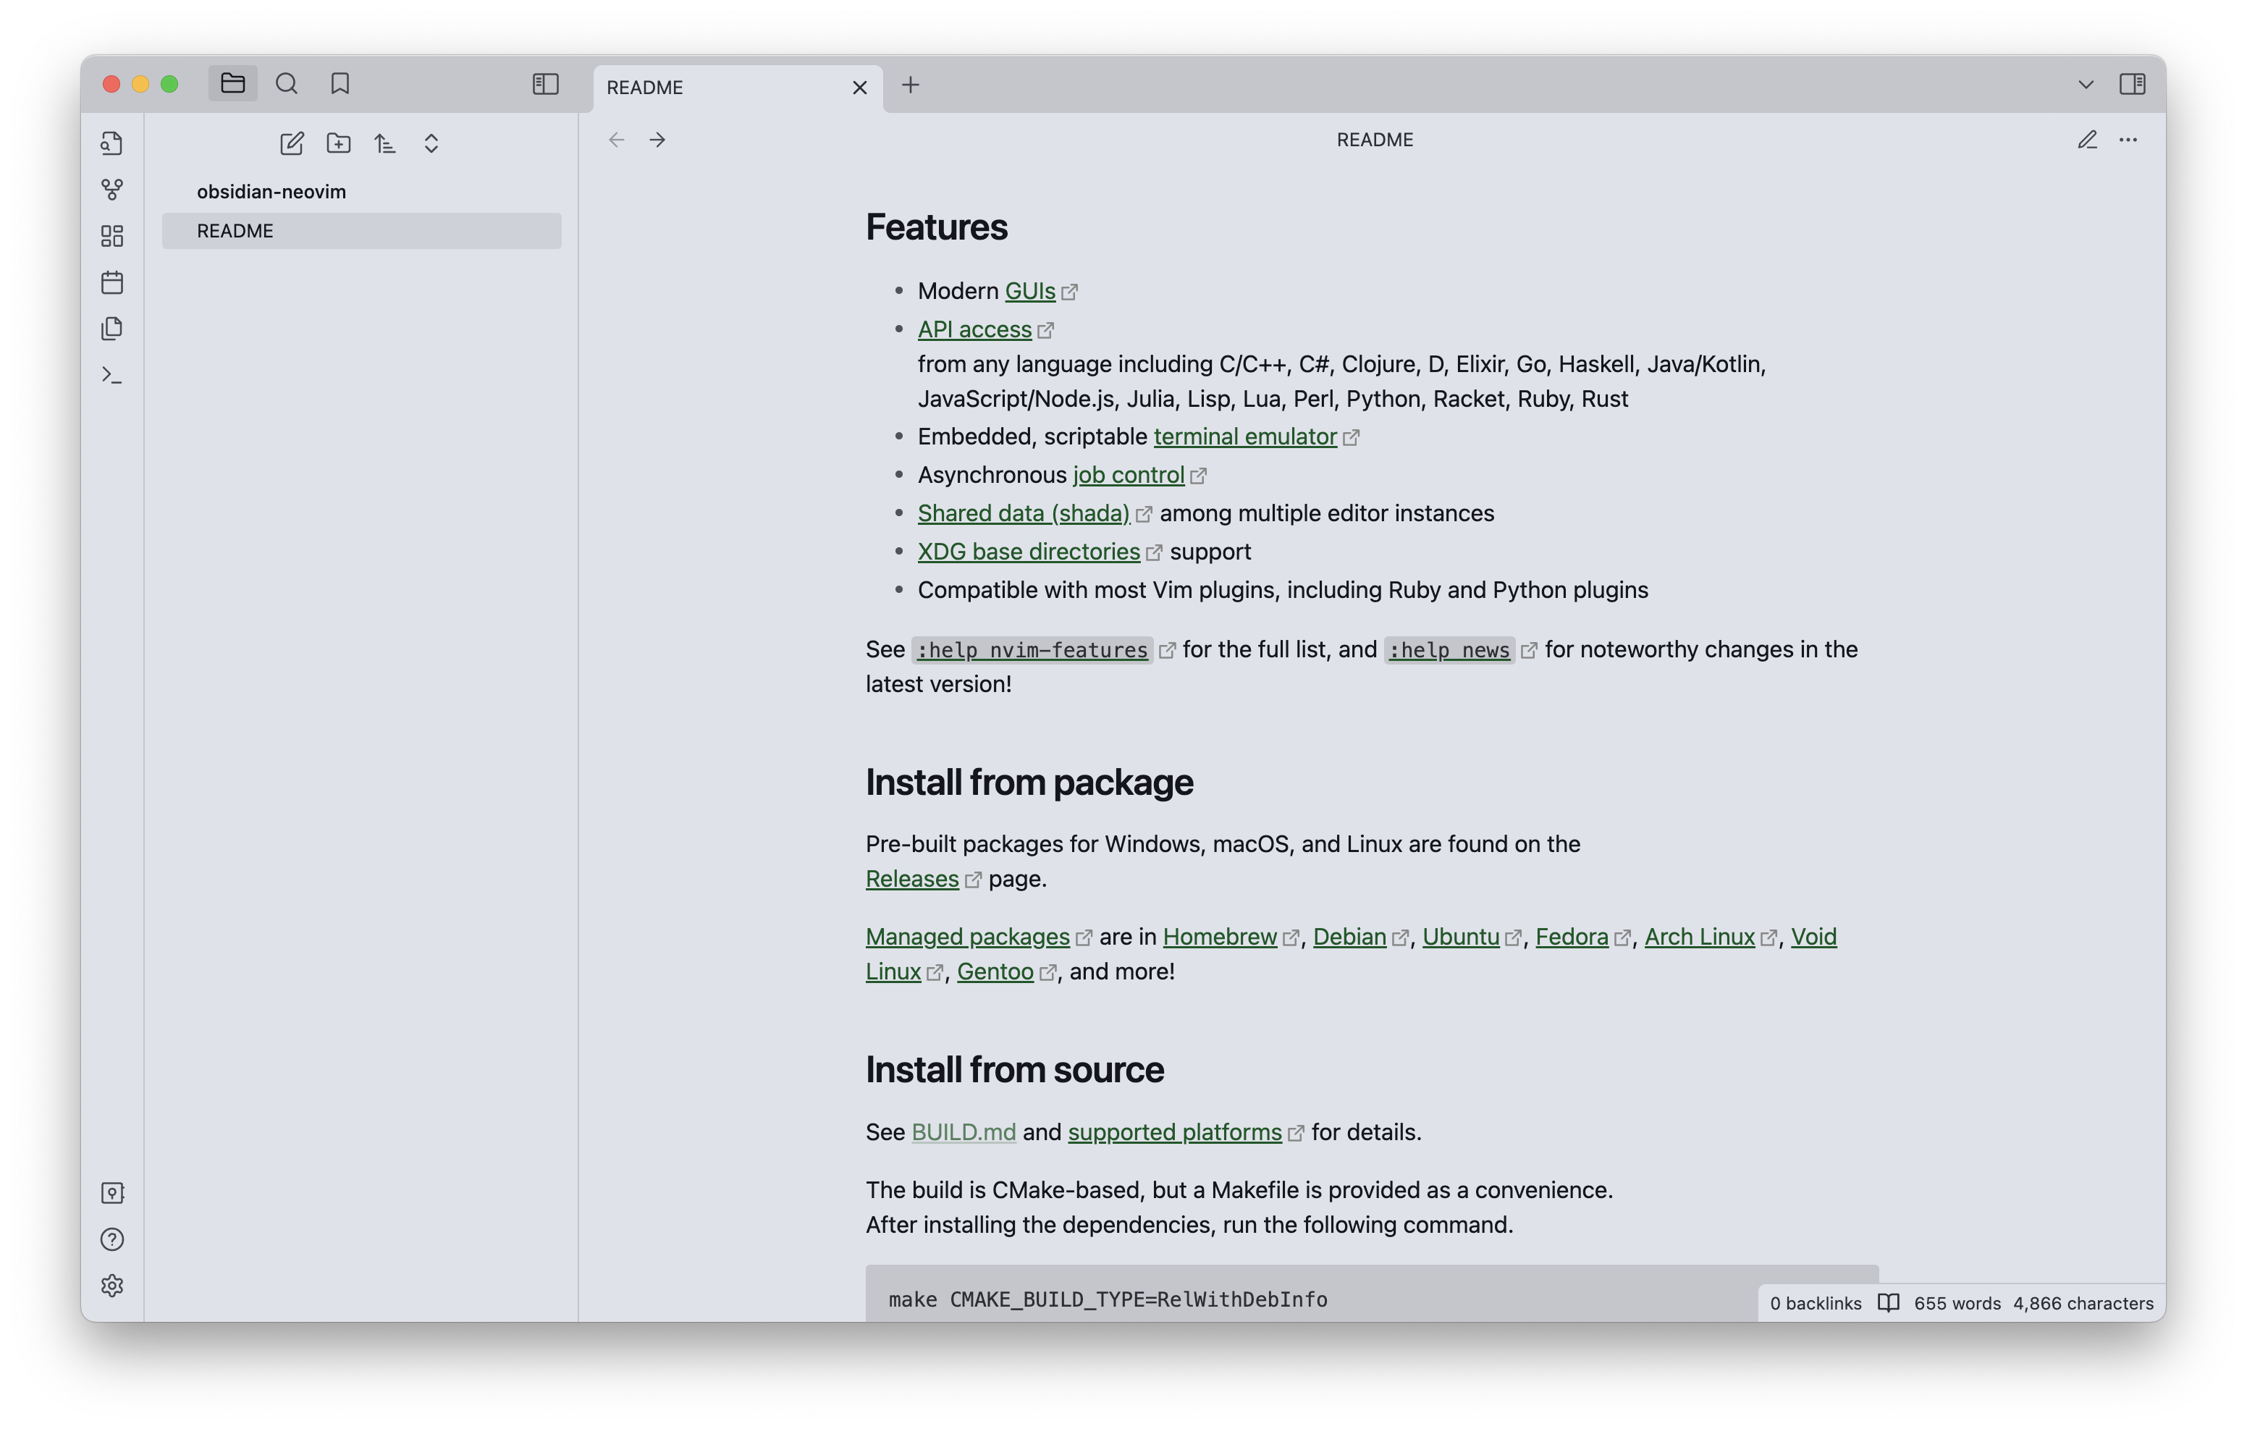
Task: Open daily note calendar icon
Action: tap(112, 282)
